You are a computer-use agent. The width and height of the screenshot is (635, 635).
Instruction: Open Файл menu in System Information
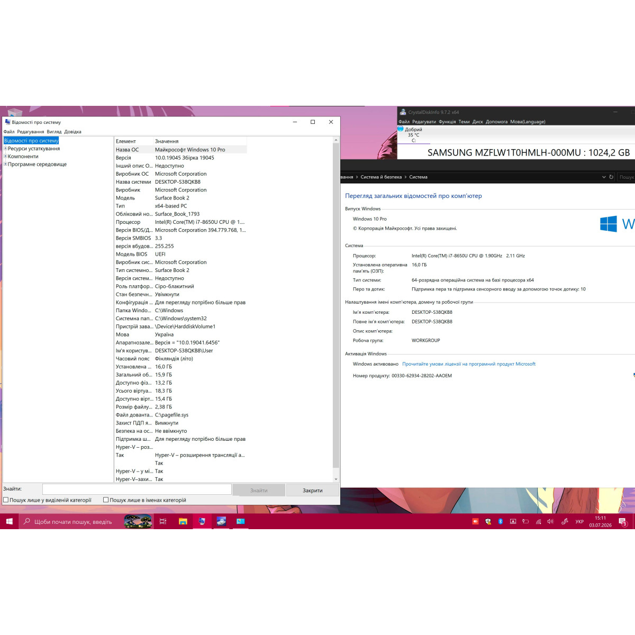(x=9, y=132)
